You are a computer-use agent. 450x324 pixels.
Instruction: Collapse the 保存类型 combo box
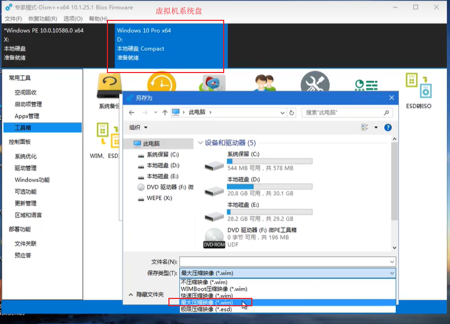(392, 273)
